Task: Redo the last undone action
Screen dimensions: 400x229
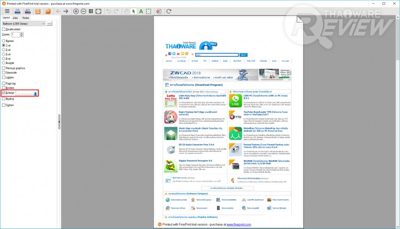Action: 116,11
